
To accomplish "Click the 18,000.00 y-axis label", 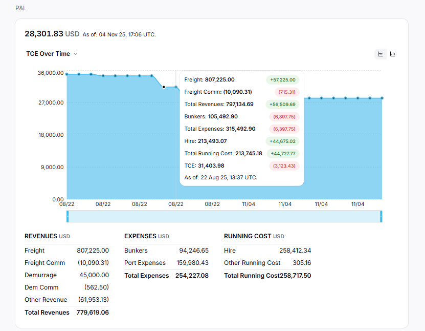I will 51,135.
